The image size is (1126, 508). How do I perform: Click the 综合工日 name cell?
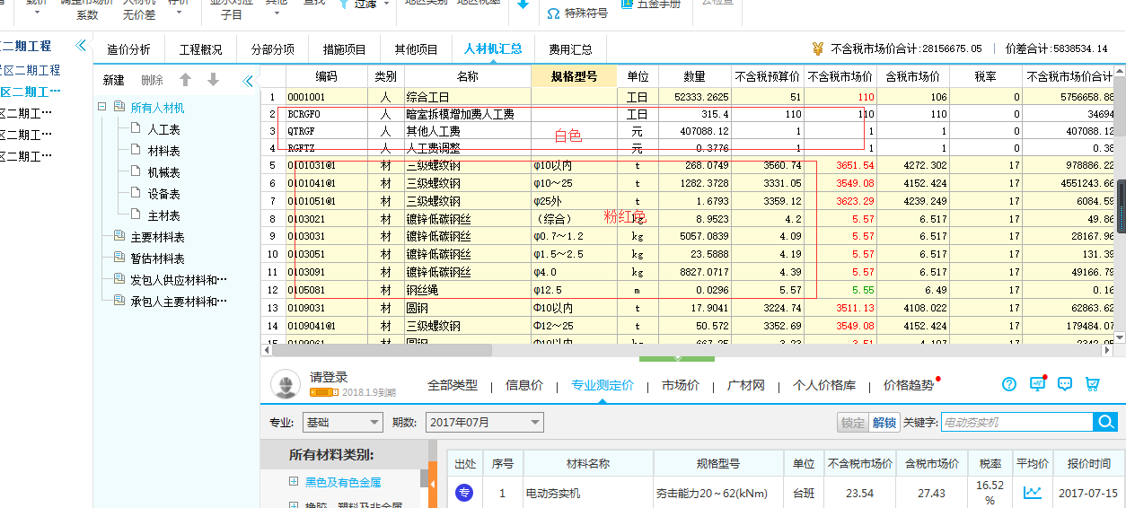[x=468, y=96]
